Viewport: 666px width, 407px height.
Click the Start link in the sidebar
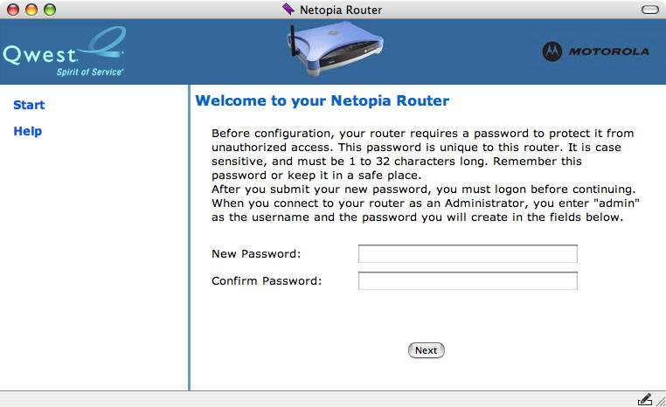tap(29, 105)
